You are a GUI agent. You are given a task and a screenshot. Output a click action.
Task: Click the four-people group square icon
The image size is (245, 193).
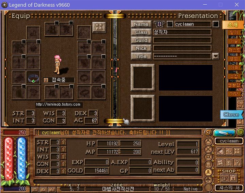tap(237, 151)
